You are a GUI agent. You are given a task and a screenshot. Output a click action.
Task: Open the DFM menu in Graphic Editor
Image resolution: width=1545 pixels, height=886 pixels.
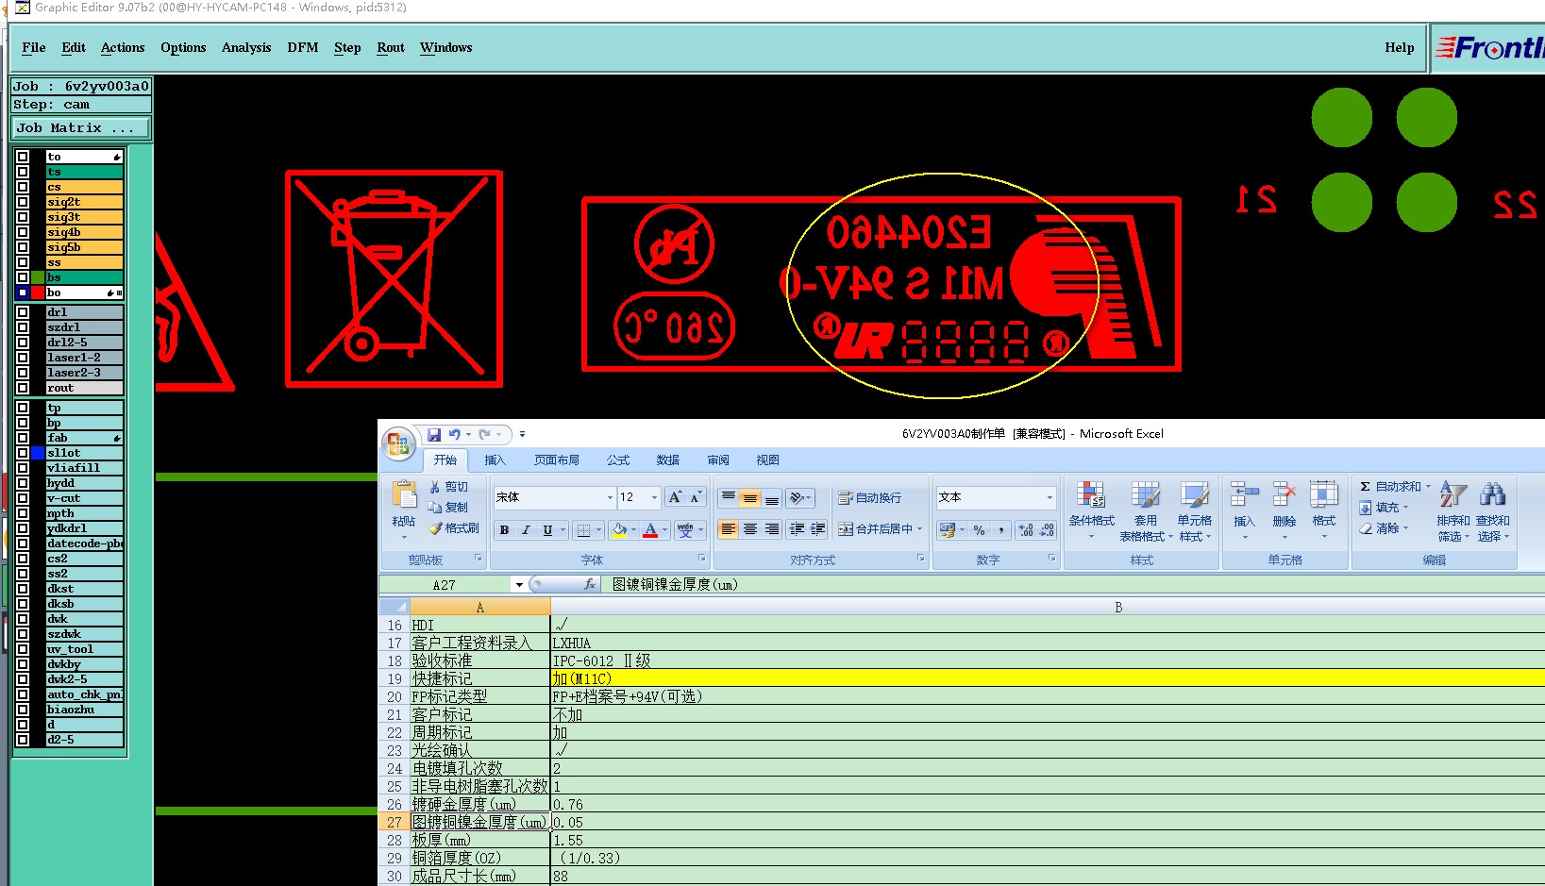303,47
